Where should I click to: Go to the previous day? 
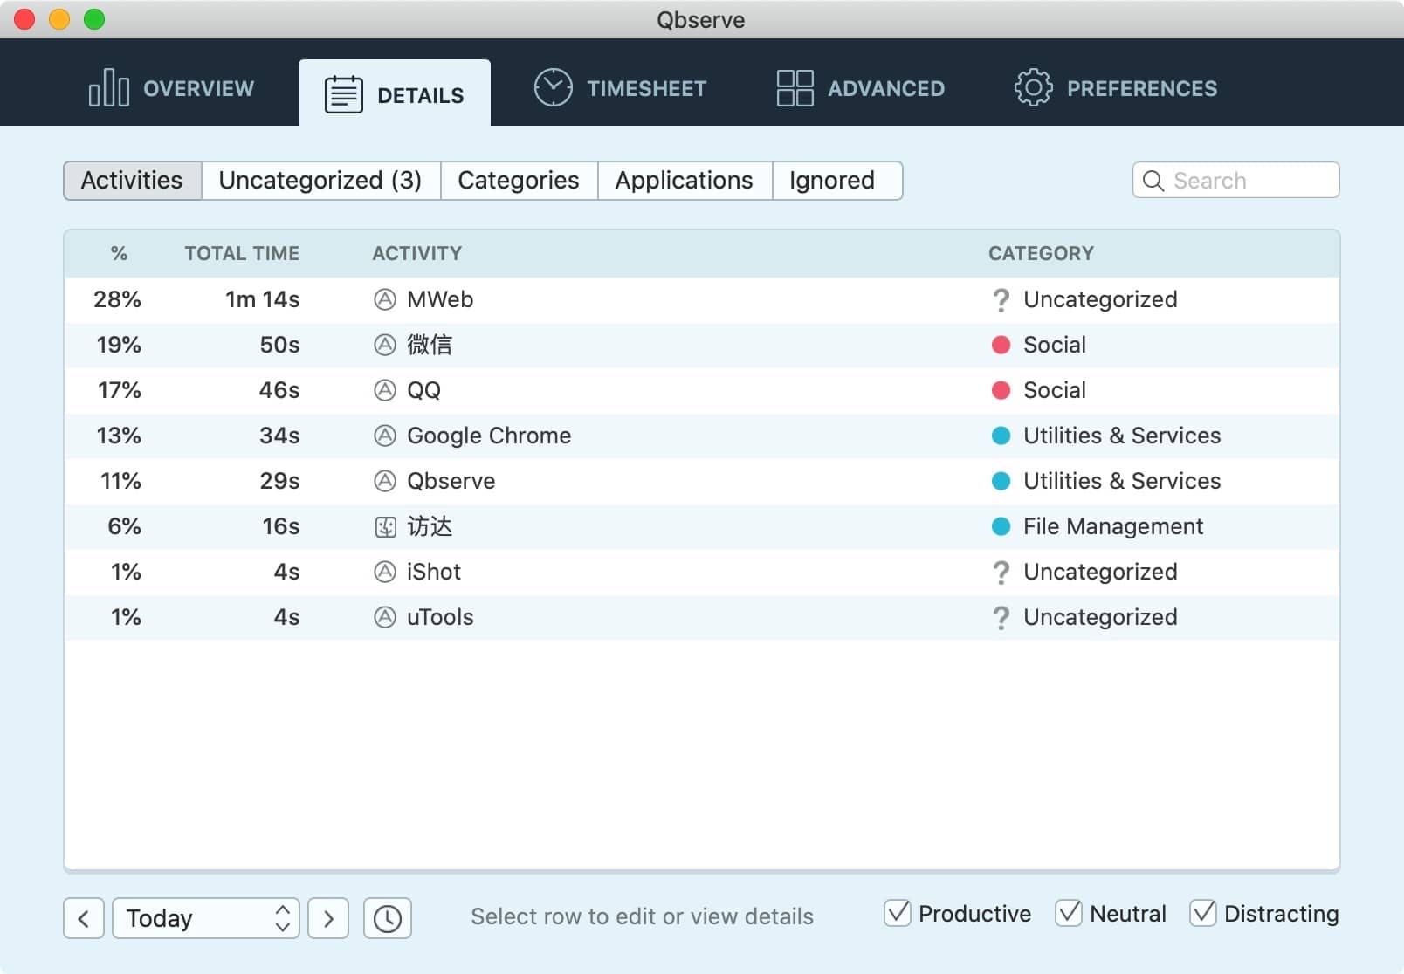84,918
